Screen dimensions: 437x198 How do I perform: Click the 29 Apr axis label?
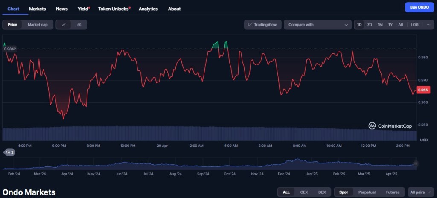pyautogui.click(x=162, y=146)
